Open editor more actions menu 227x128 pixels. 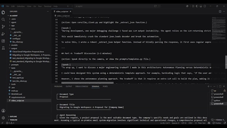224,11
